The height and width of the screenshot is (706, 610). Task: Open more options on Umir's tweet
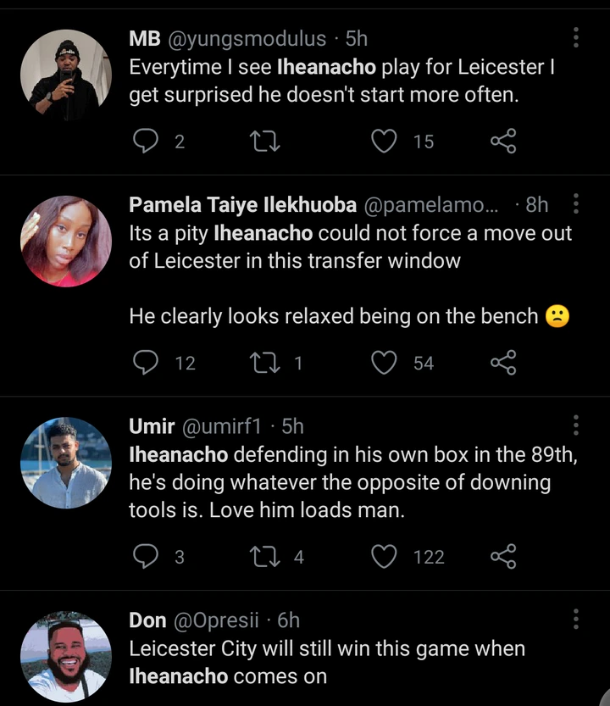tap(576, 425)
